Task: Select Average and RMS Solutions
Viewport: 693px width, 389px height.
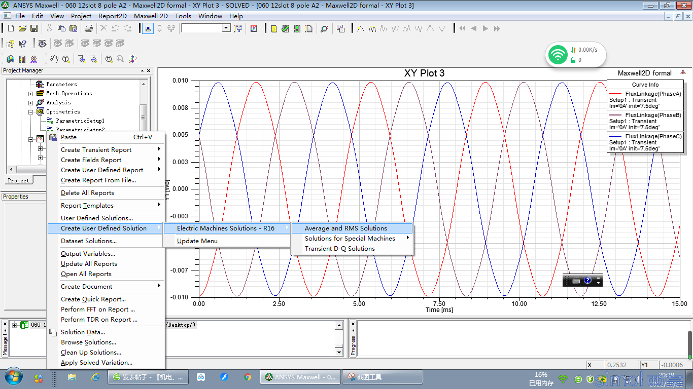Action: click(353, 228)
